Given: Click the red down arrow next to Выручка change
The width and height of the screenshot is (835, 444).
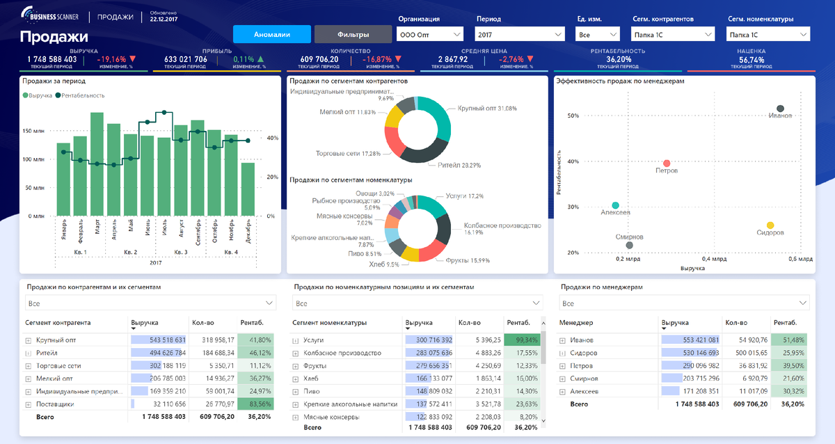Looking at the screenshot, I should coord(132,59).
